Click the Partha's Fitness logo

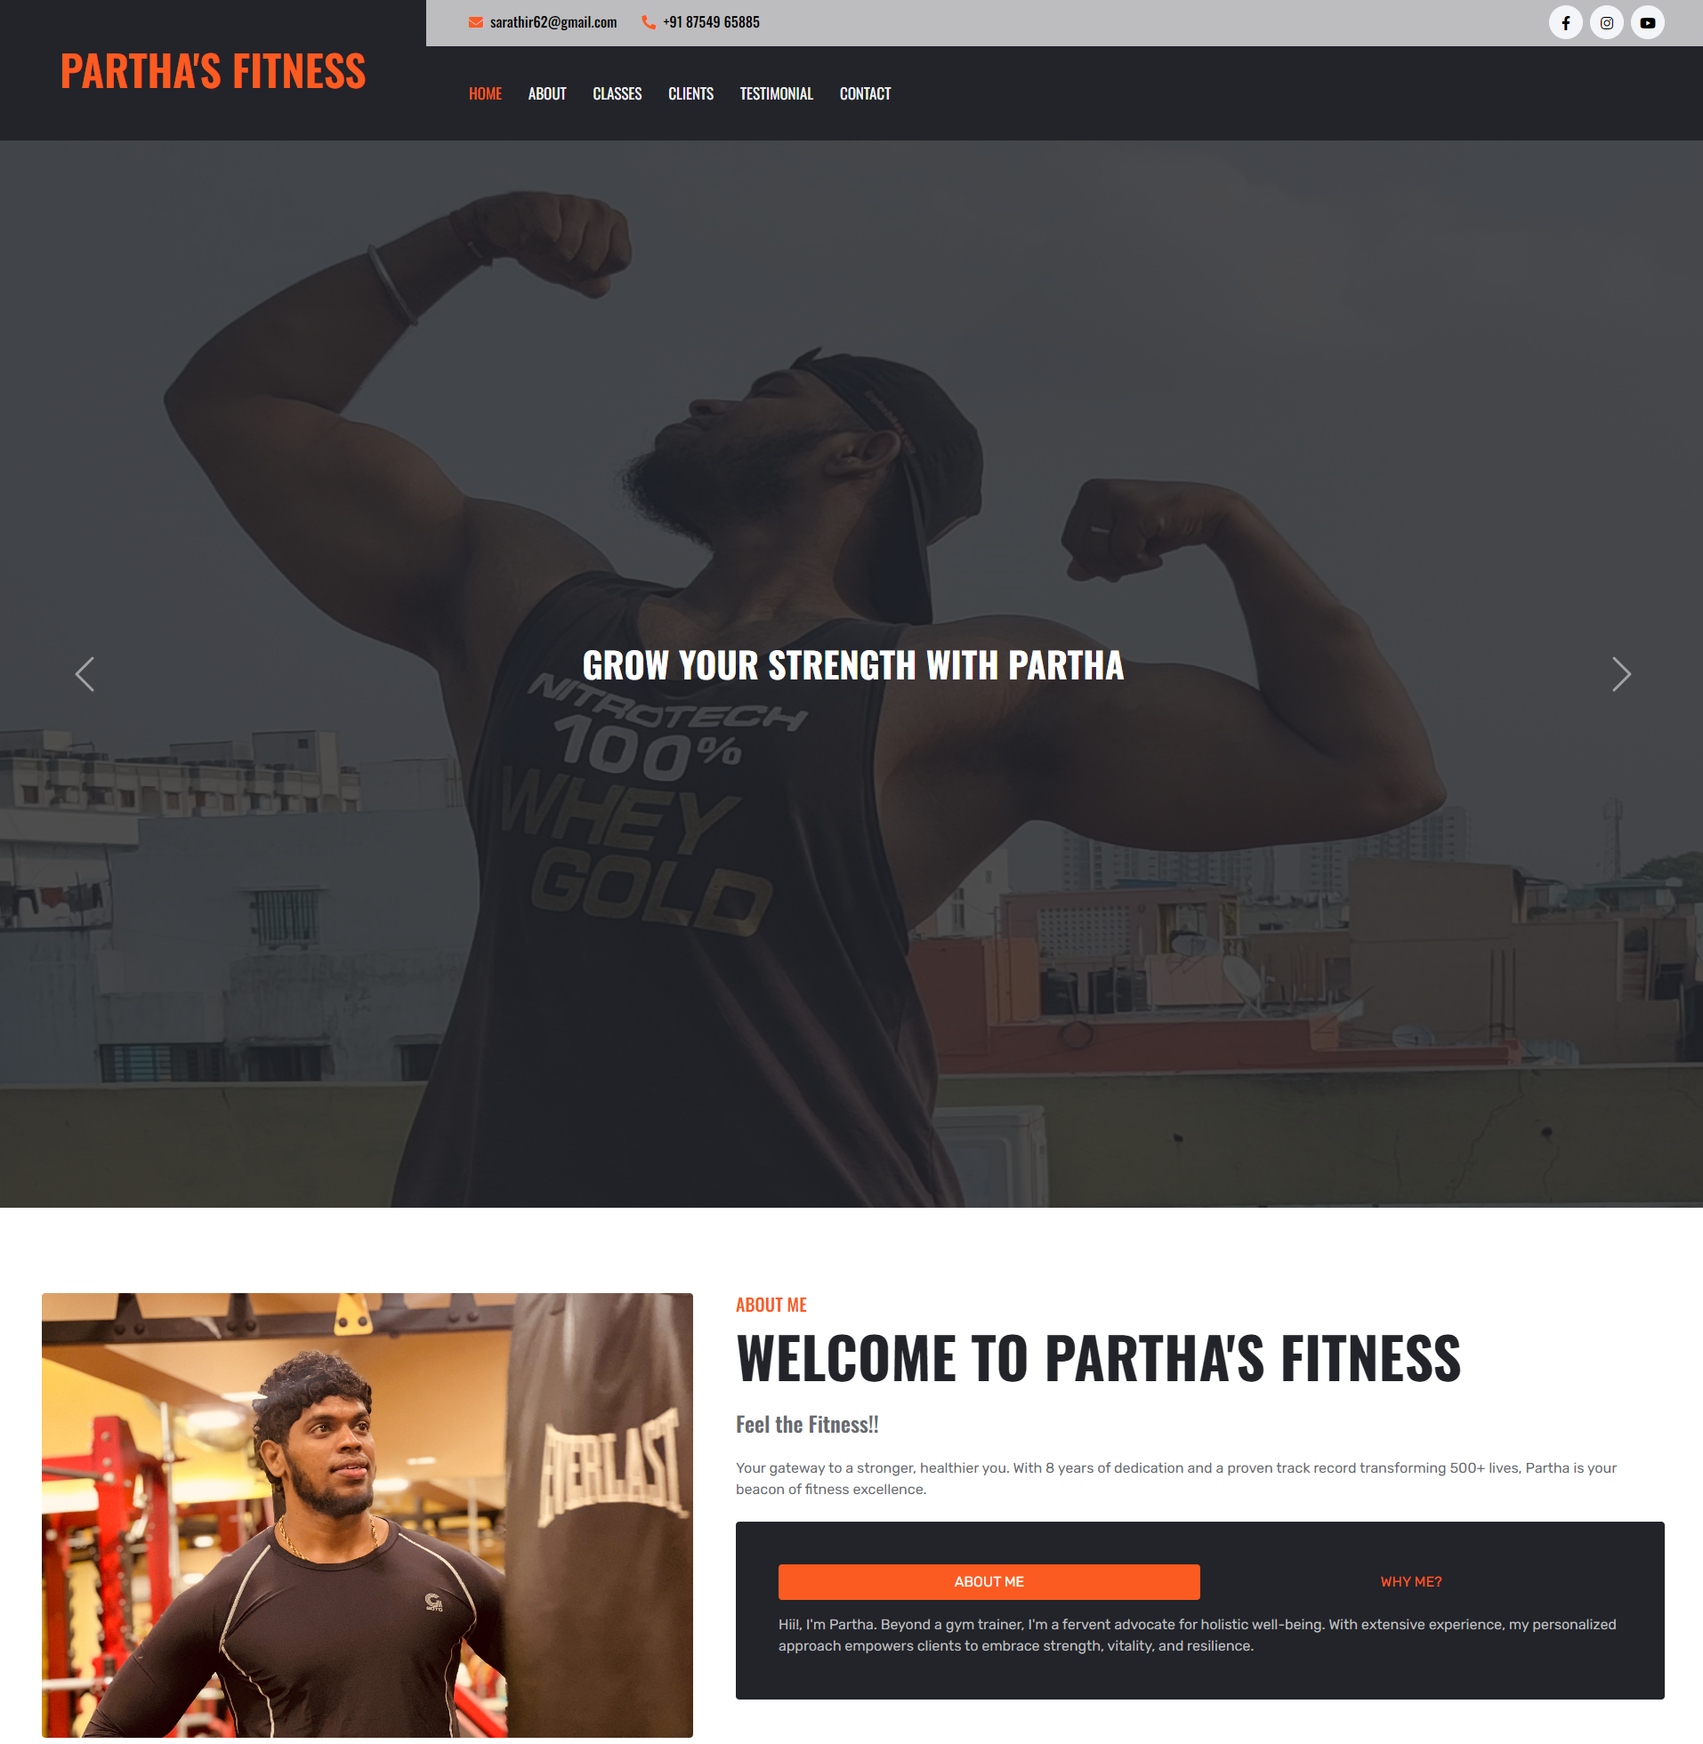[x=213, y=71]
